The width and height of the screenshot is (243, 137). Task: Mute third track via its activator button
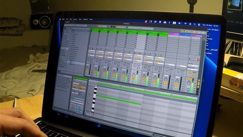(104, 73)
